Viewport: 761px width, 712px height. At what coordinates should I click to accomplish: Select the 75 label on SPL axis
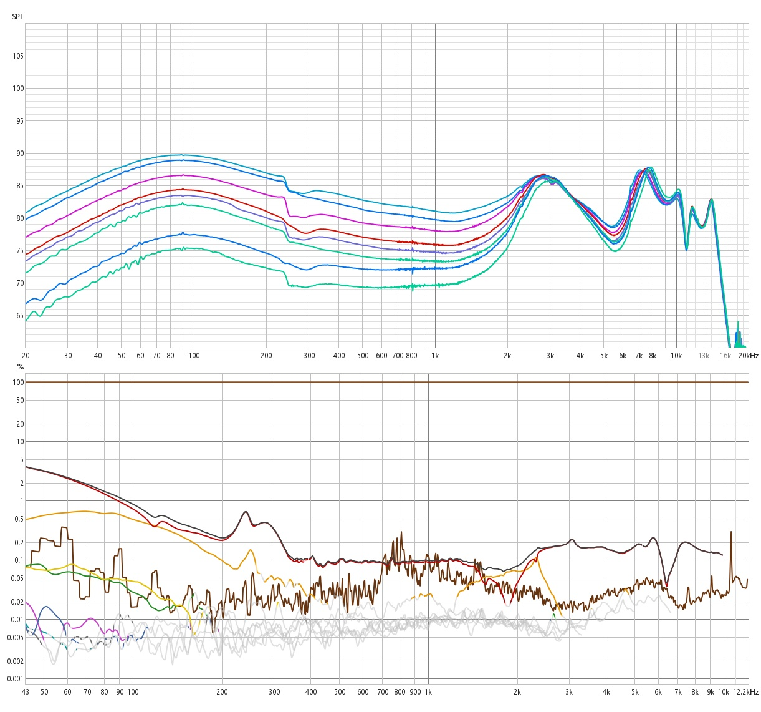pos(20,251)
